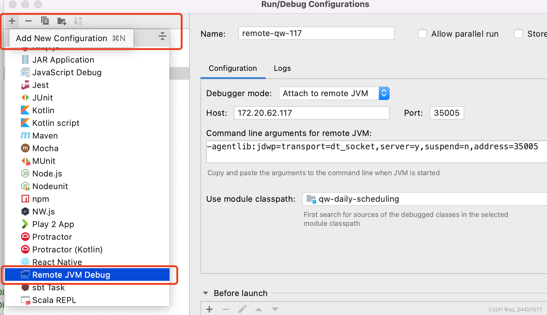Click the Create New Folder icon
547x315 pixels.
[x=62, y=21]
